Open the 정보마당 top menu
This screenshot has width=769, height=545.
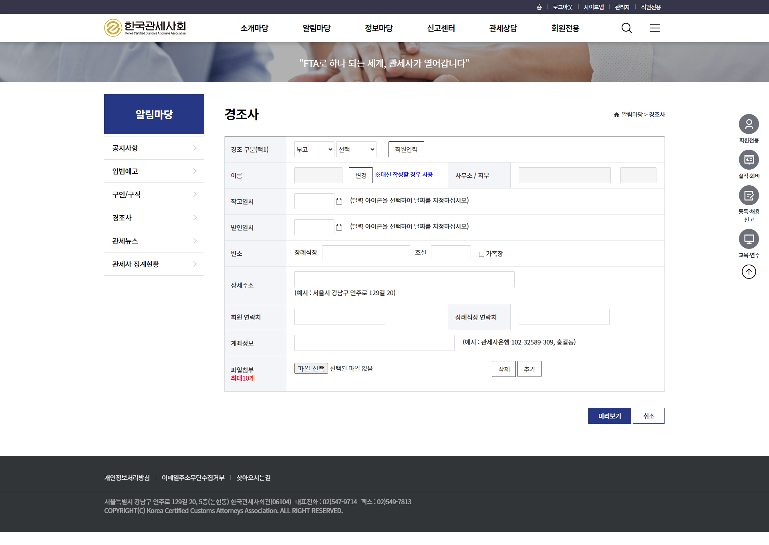(378, 28)
